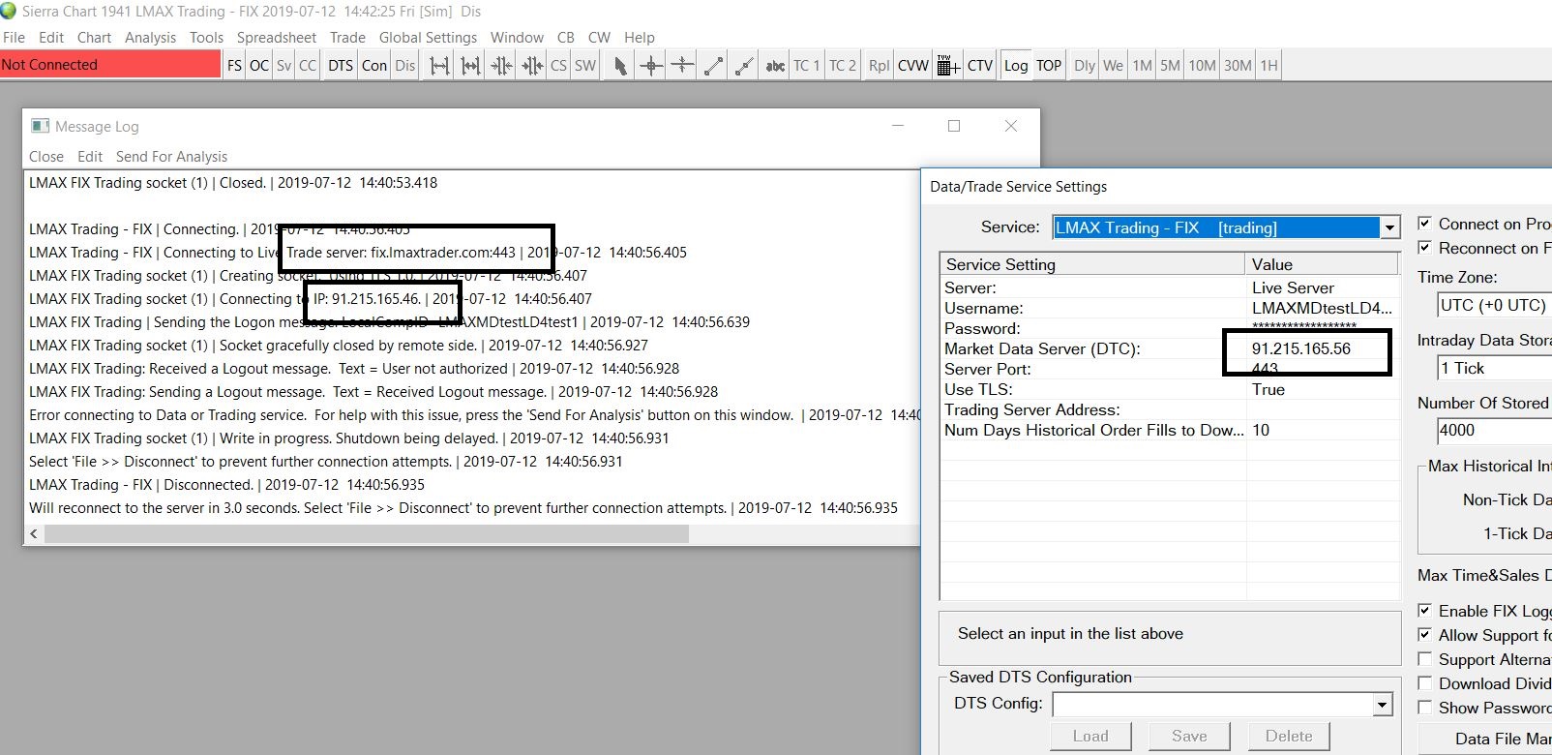Viewport: 1552px width, 755px height.
Task: Click the Message Log scrollbar left arrow
Action: tap(34, 534)
